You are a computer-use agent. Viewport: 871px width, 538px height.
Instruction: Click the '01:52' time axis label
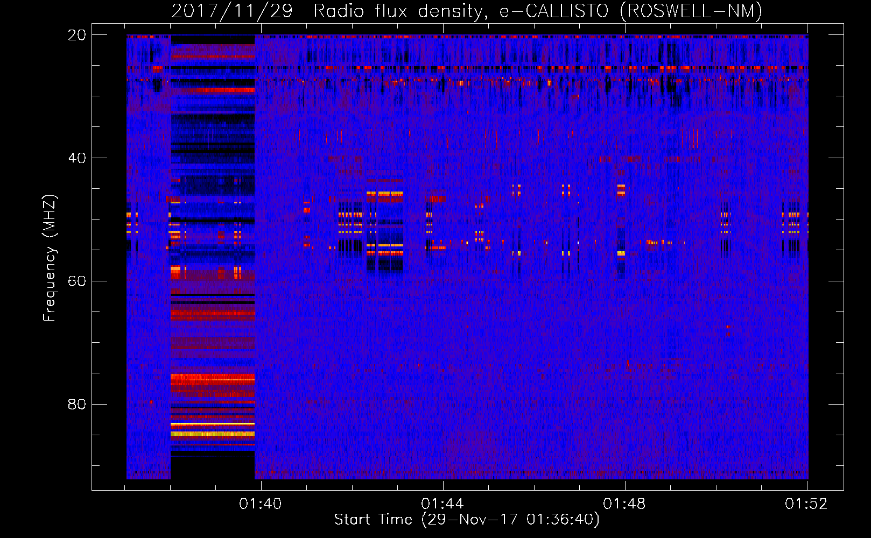pyautogui.click(x=806, y=504)
